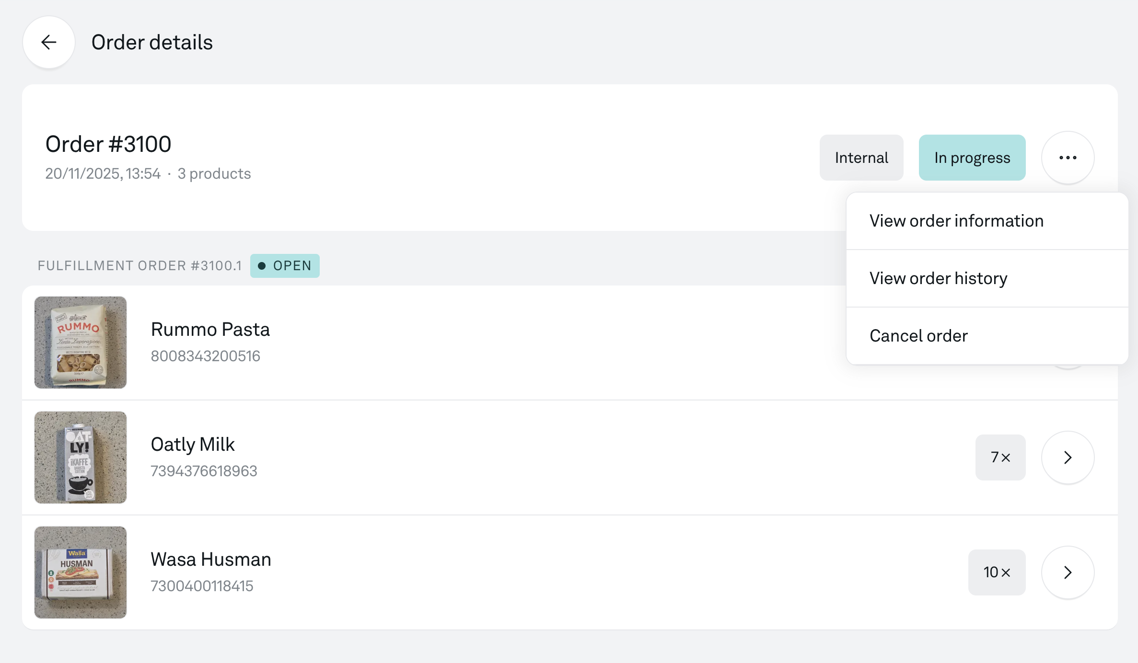The width and height of the screenshot is (1138, 663).
Task: Open the three-dots order options menu
Action: tap(1068, 158)
